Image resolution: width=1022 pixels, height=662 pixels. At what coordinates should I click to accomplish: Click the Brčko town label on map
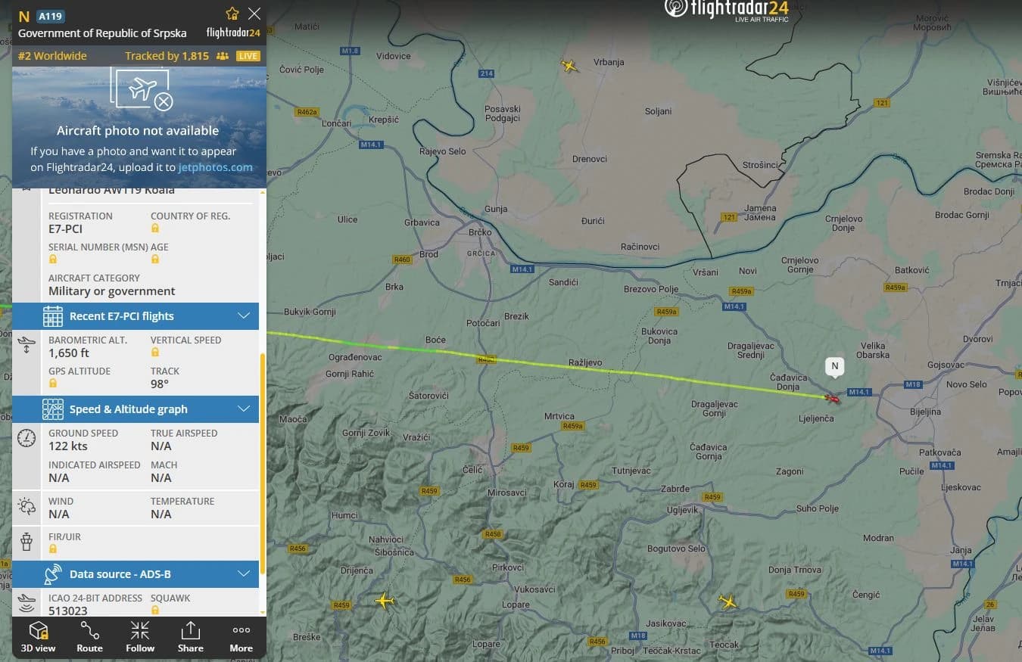[x=480, y=233]
